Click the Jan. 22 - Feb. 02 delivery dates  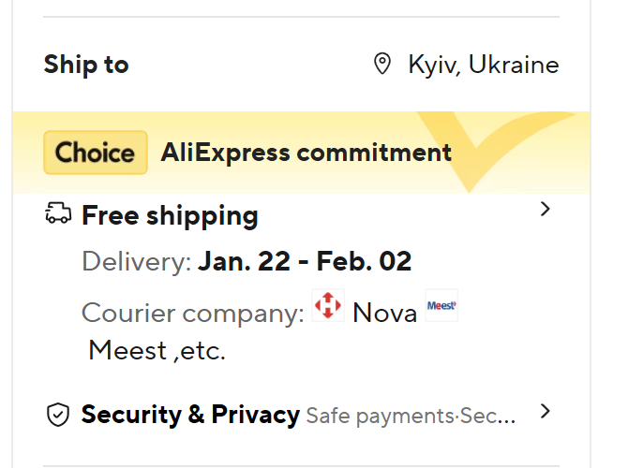coord(305,261)
